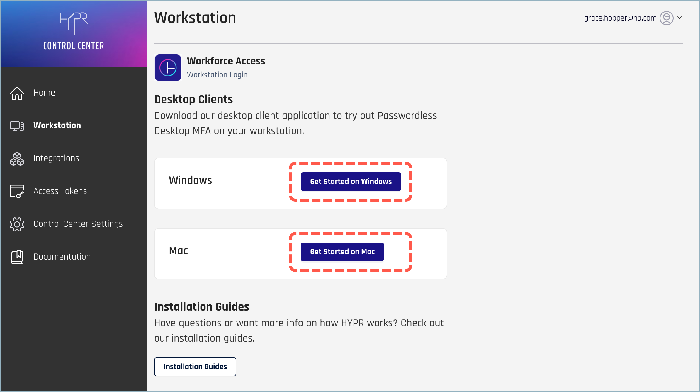700x392 pixels.
Task: Click the Workstation Login subtitle text
Action: 217,75
